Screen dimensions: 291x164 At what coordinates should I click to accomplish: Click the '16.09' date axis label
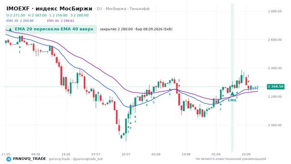click(x=246, y=154)
